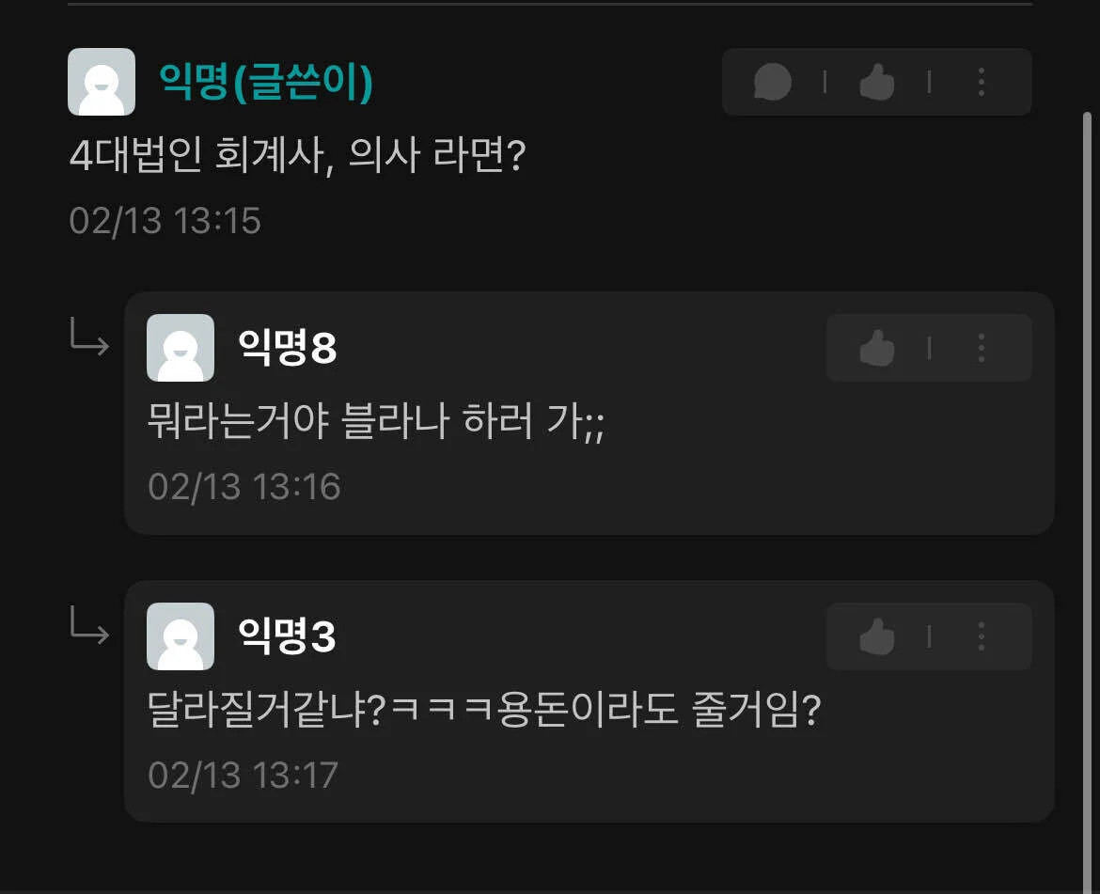The image size is (1100, 894).
Task: Open three-dot menu on 익명3's reply
Action: 982,636
